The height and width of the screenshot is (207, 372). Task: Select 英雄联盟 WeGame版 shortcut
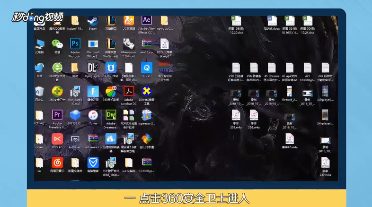[x=111, y=44]
